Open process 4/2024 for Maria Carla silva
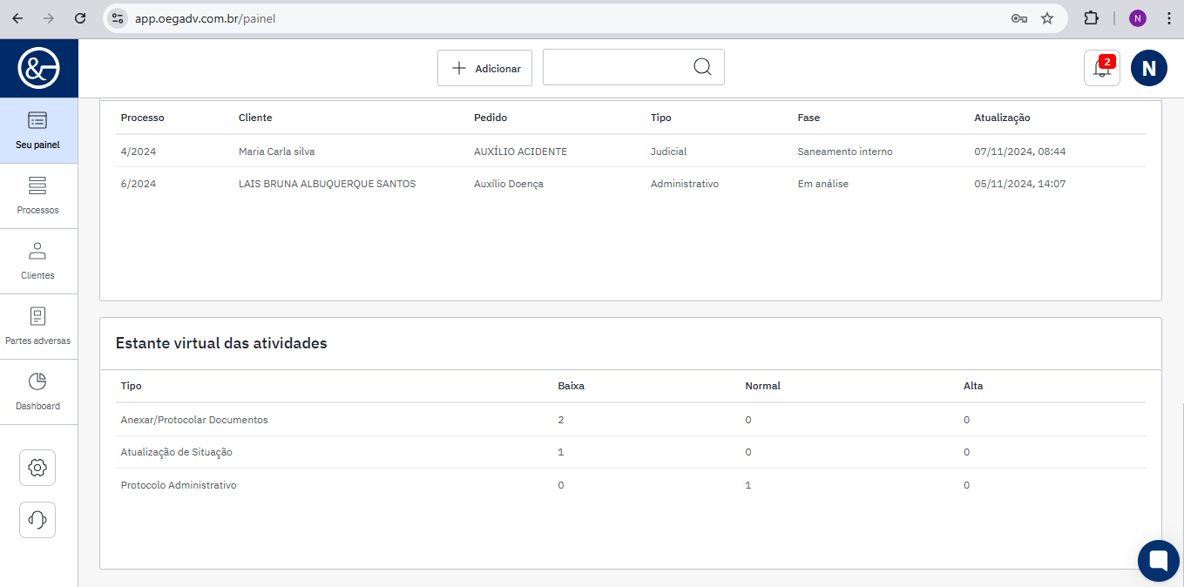This screenshot has width=1184, height=587. pos(139,152)
